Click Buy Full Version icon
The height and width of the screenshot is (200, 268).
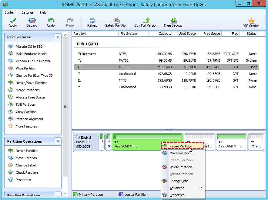click(x=146, y=21)
